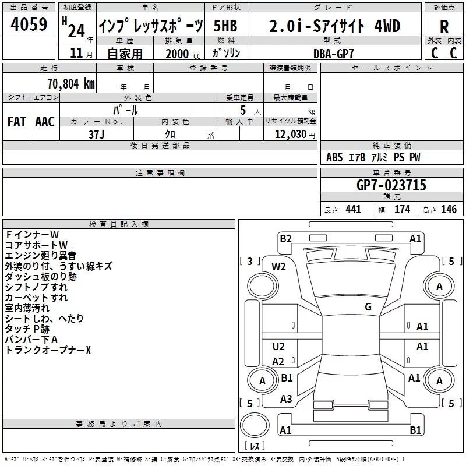
Task: Click the C grade under 内装
Action: [x=453, y=53]
